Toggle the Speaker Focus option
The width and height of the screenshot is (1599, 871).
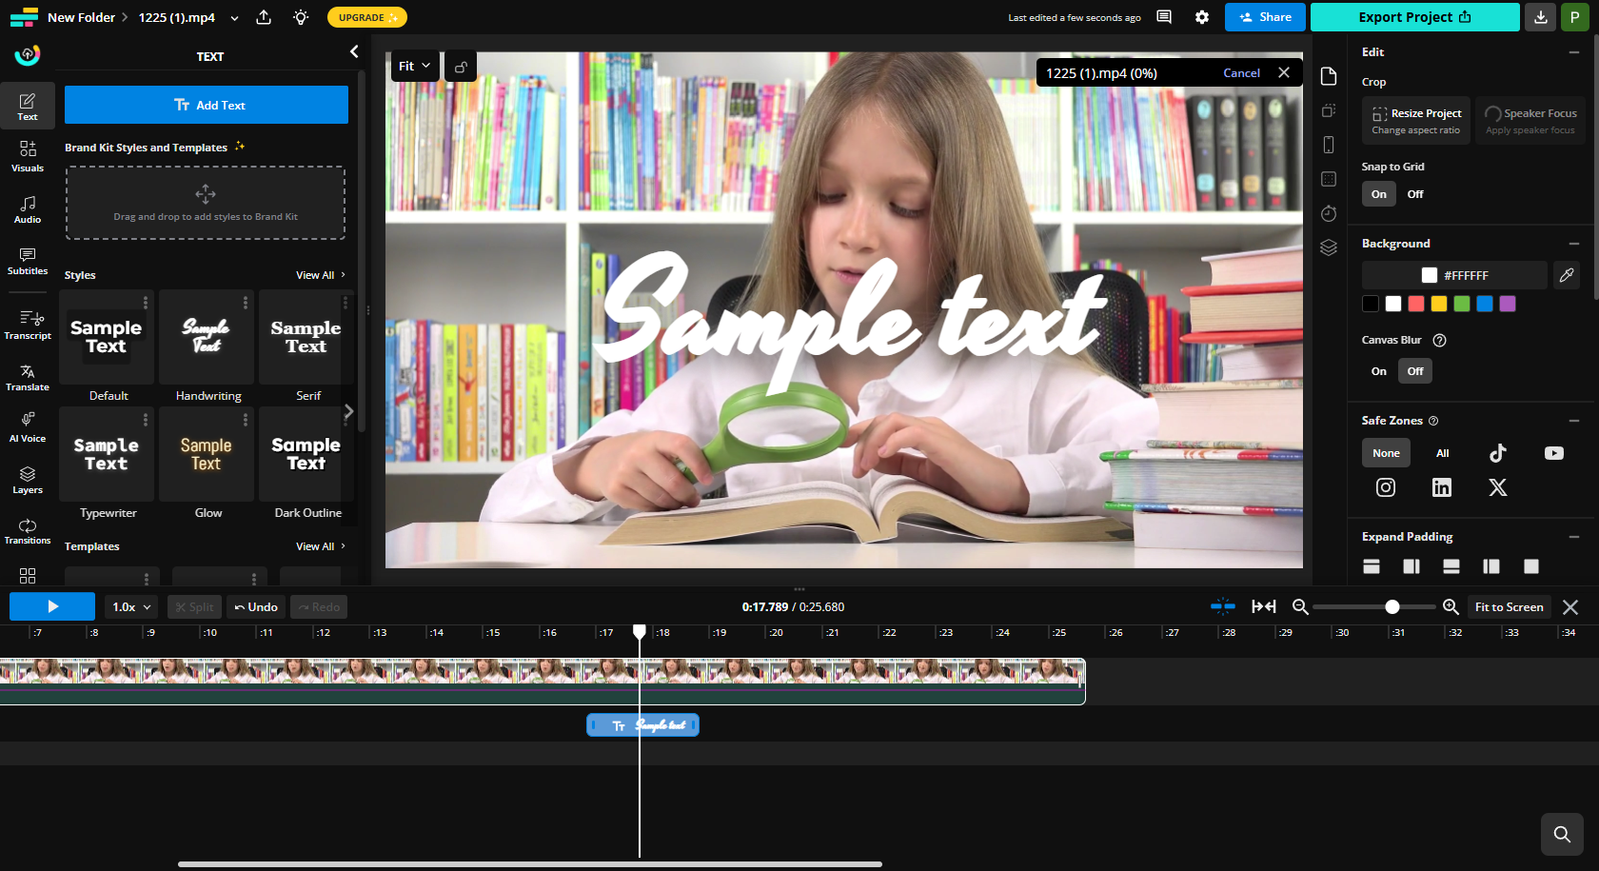[1530, 120]
